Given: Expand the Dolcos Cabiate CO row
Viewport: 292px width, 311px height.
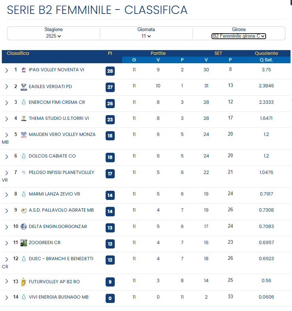Looking at the screenshot, I should (7, 156).
